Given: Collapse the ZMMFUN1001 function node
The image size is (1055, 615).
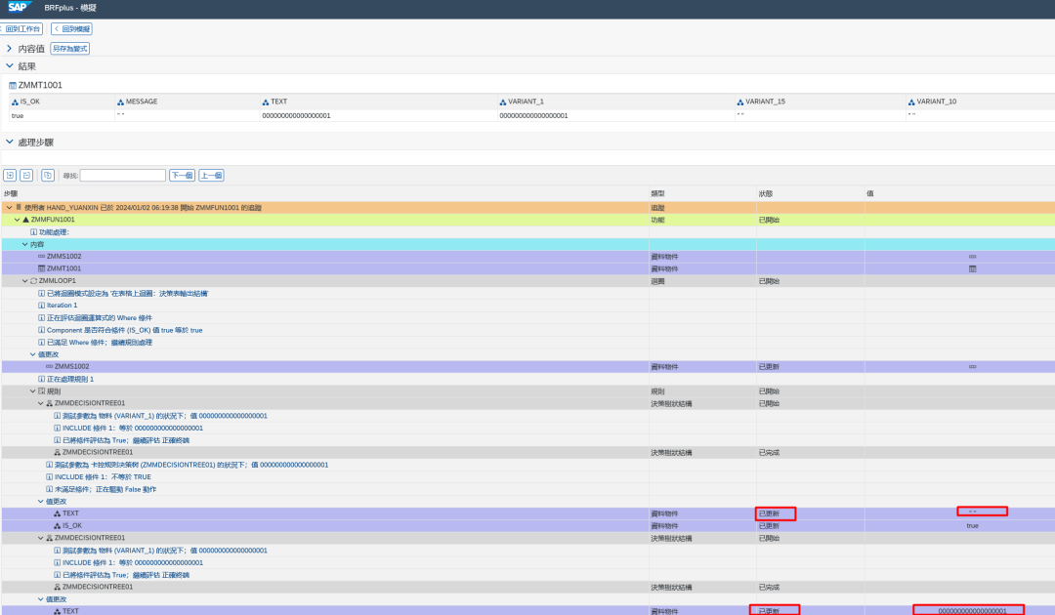Looking at the screenshot, I should click(18, 220).
